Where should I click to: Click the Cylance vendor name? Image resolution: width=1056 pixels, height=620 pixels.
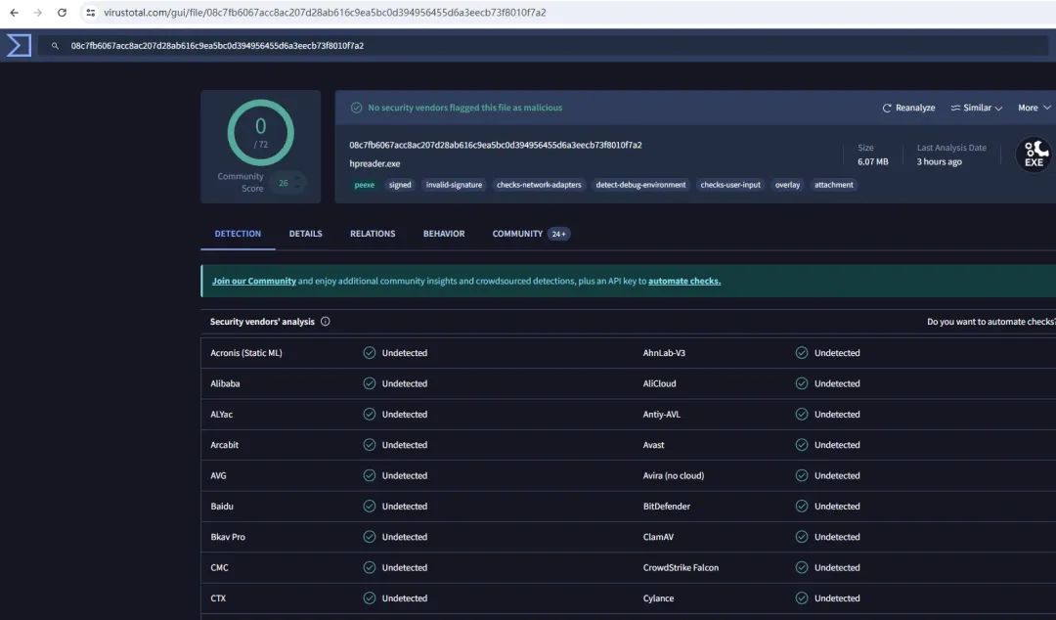click(x=658, y=598)
